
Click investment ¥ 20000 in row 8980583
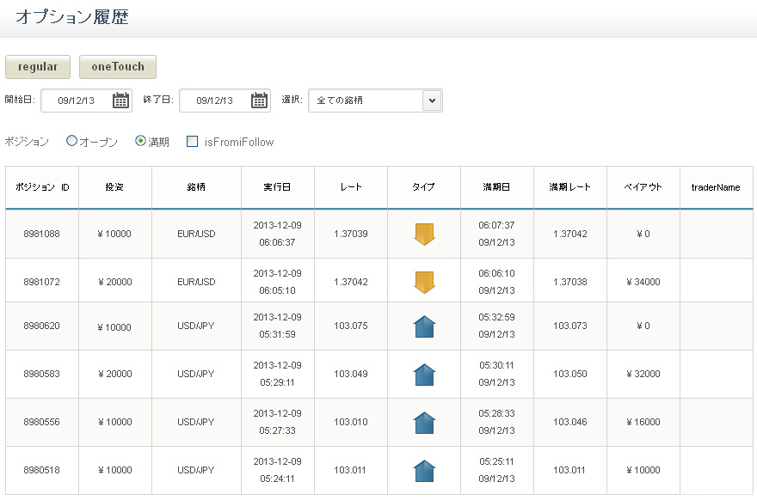[114, 375]
